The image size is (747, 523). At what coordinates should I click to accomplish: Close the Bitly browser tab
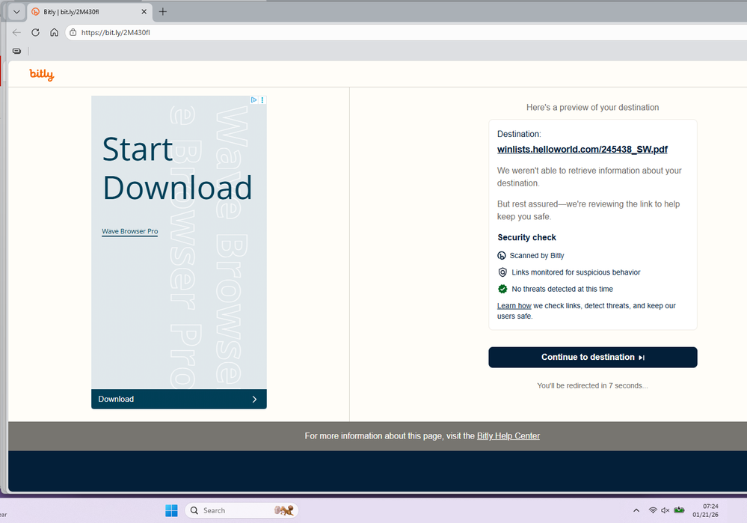[144, 12]
